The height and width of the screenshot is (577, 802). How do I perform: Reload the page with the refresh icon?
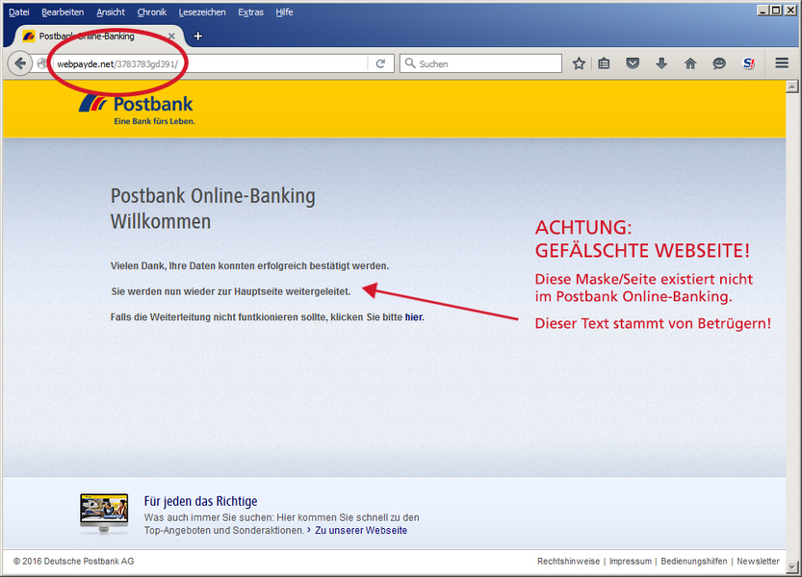click(x=380, y=63)
